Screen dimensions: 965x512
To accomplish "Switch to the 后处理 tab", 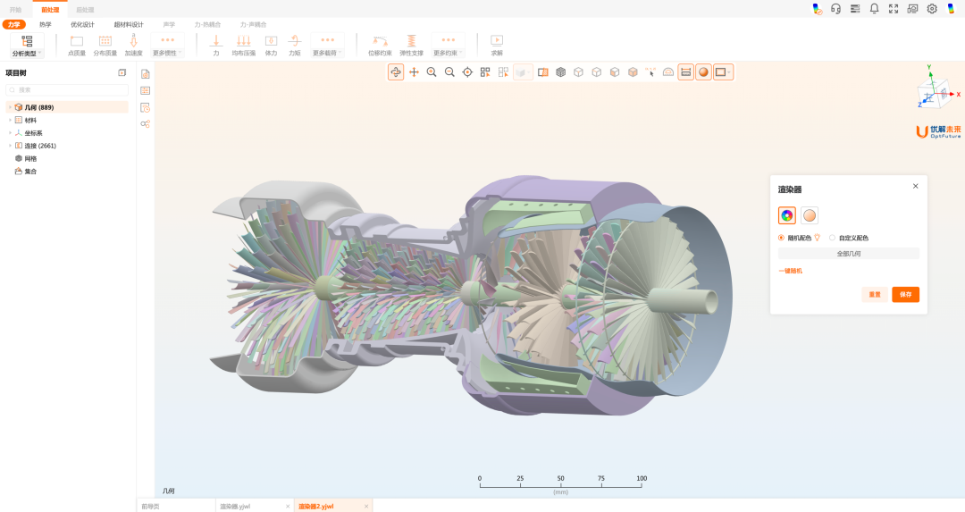I will (85, 9).
